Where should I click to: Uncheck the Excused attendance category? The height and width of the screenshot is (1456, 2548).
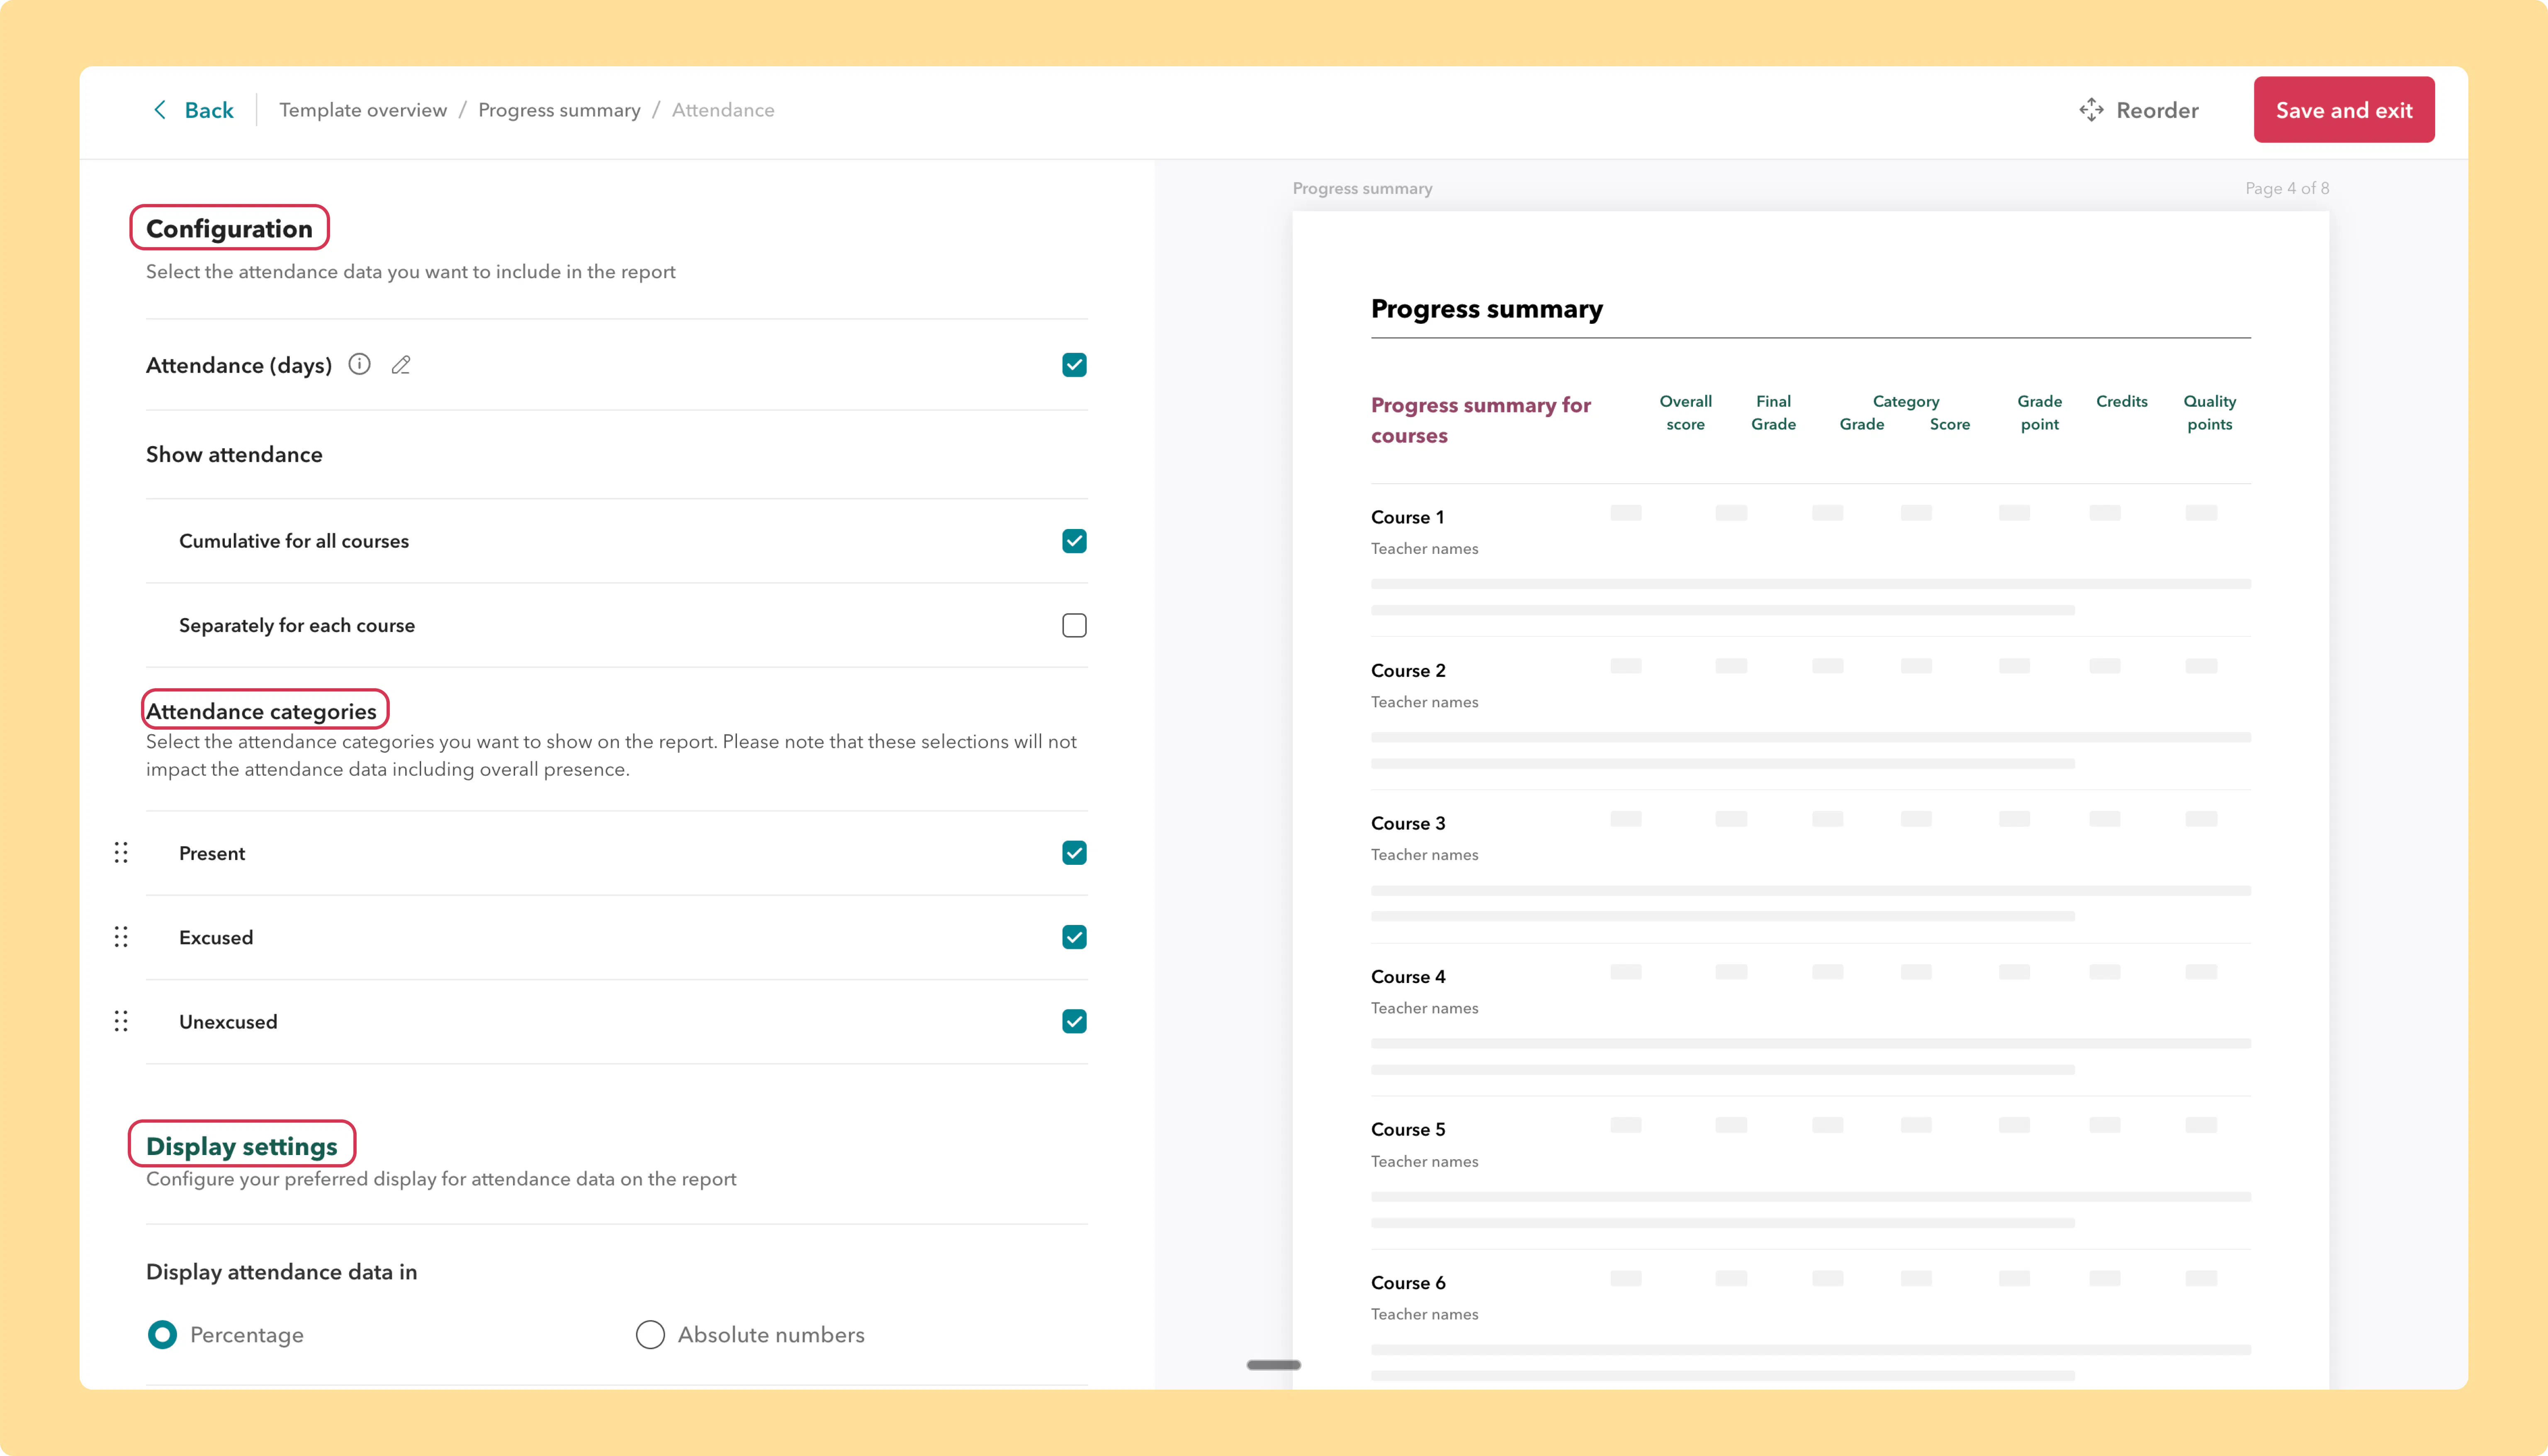(x=1074, y=937)
